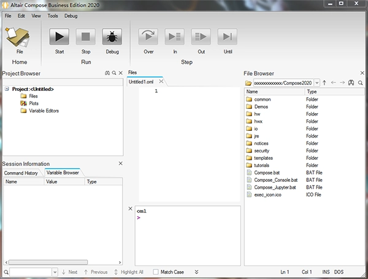Image resolution: width=368 pixels, height=279 pixels.
Task: Click the Start run icon
Action: click(x=59, y=37)
